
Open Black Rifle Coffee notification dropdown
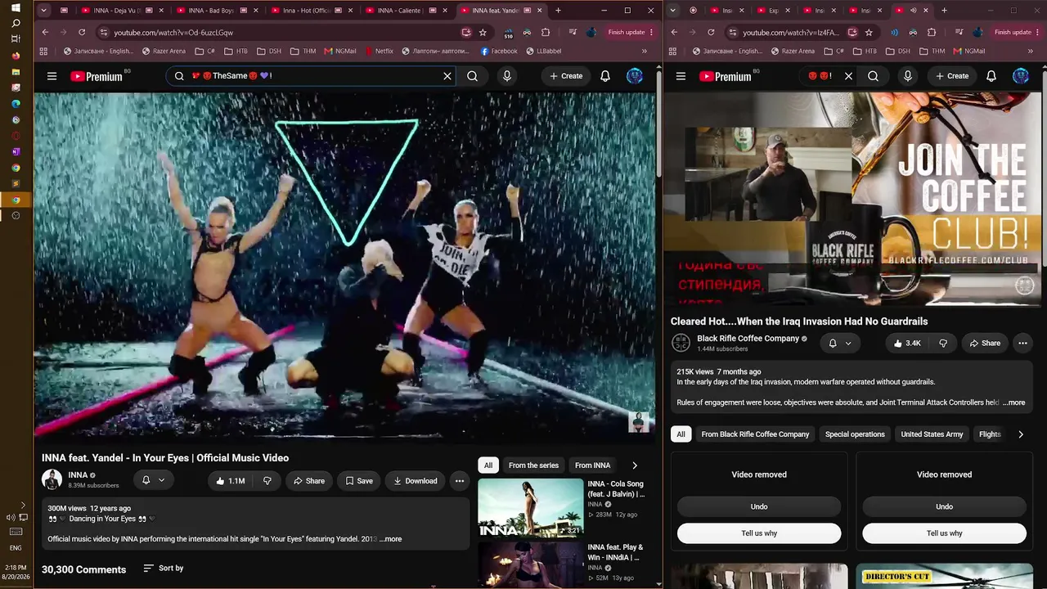[839, 344]
